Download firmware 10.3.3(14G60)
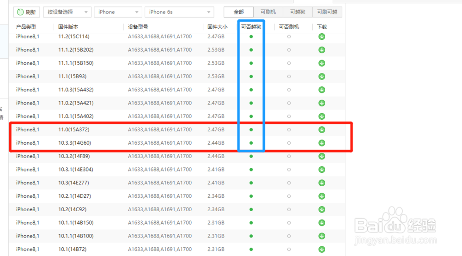Viewport: 462px width, 256px height. coord(322,143)
